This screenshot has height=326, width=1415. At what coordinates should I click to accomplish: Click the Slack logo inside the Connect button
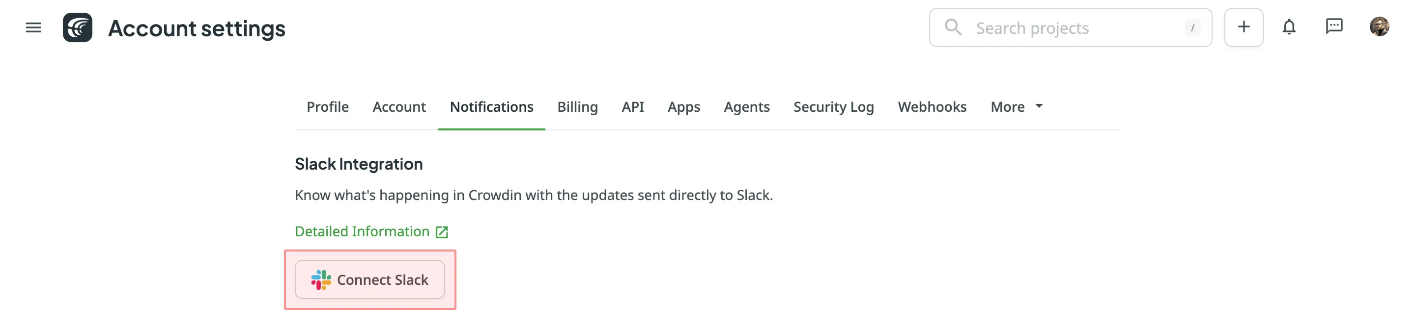(321, 279)
